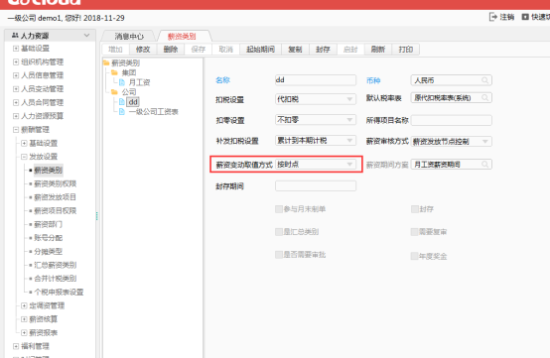
Task: Click the 公司 folder icon
Action: coord(114,92)
